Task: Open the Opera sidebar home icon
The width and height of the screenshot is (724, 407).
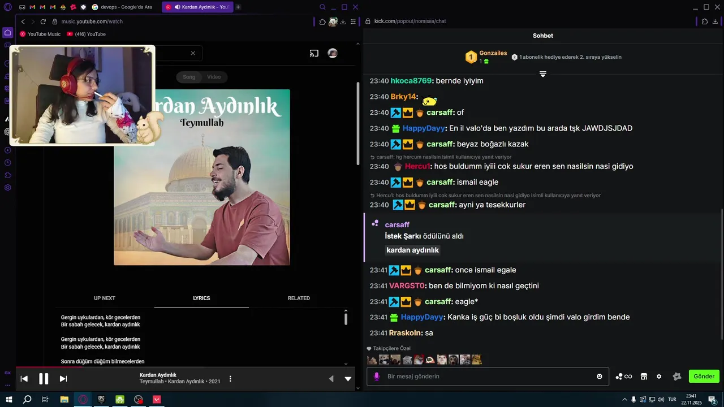Action: pos(8,33)
